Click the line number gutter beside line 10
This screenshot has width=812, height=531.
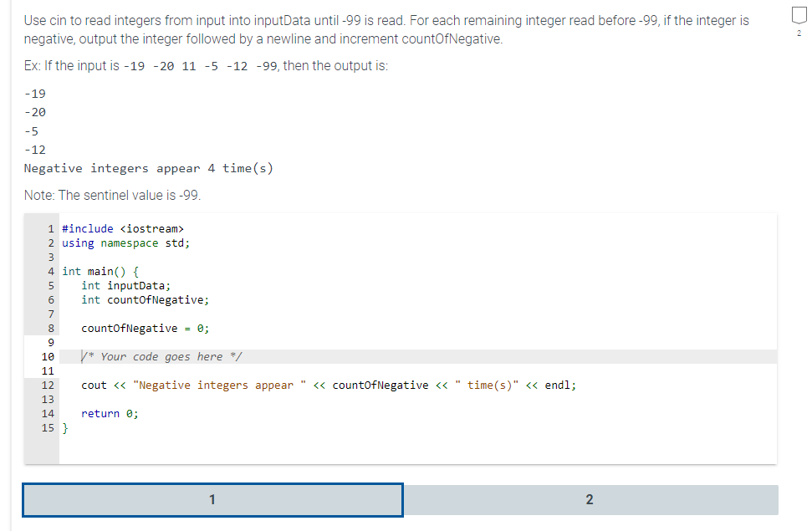pos(48,356)
